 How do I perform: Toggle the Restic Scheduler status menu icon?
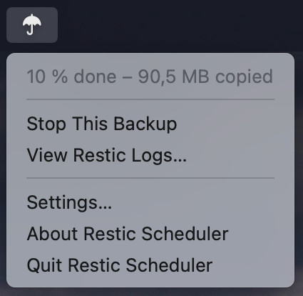tap(32, 25)
